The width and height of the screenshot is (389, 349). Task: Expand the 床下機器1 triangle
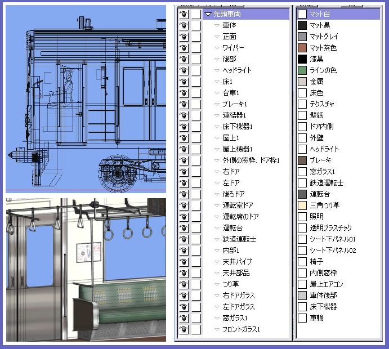(217, 127)
